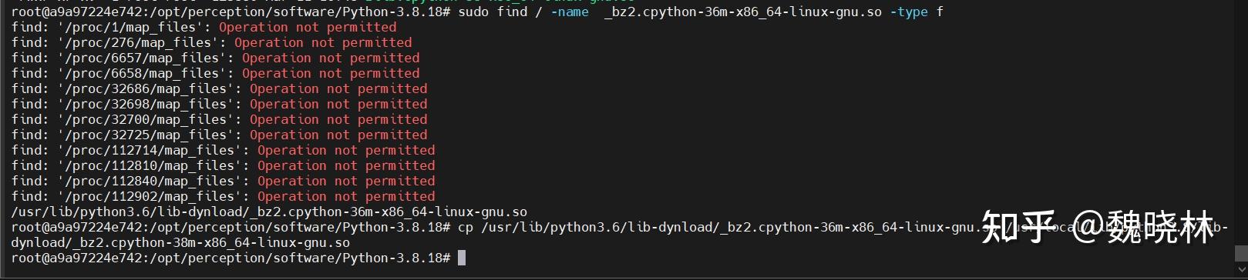The image size is (1248, 280).
Task: Click '/proc/6657/map_files' error path
Action: click(x=142, y=58)
